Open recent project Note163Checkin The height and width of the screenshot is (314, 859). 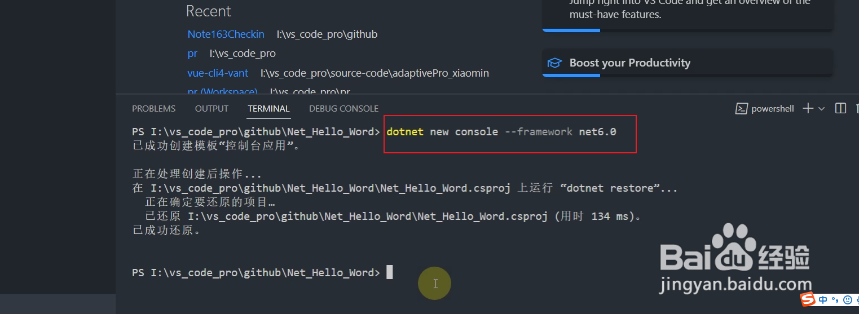pos(226,34)
